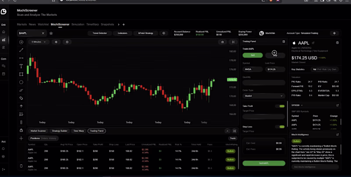Expand chart to fullscreen

click(233, 42)
